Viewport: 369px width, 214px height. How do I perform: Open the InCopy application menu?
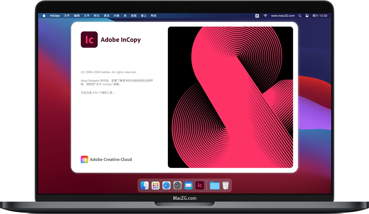click(55, 16)
